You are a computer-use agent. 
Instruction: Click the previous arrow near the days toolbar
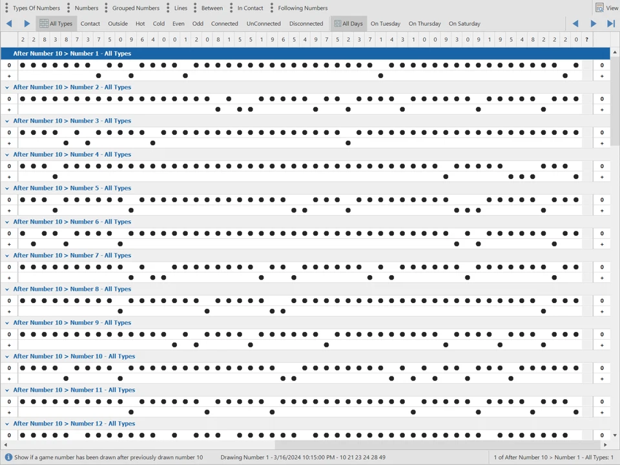(x=575, y=23)
